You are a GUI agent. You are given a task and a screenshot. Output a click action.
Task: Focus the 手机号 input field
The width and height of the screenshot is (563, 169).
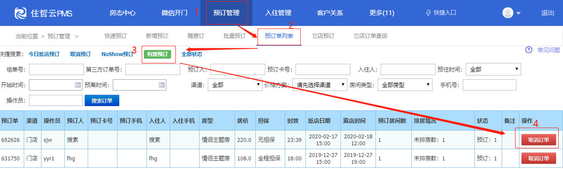(x=490, y=85)
